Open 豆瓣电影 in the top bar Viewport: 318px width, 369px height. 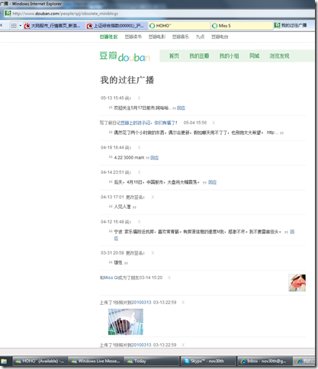pos(157,37)
